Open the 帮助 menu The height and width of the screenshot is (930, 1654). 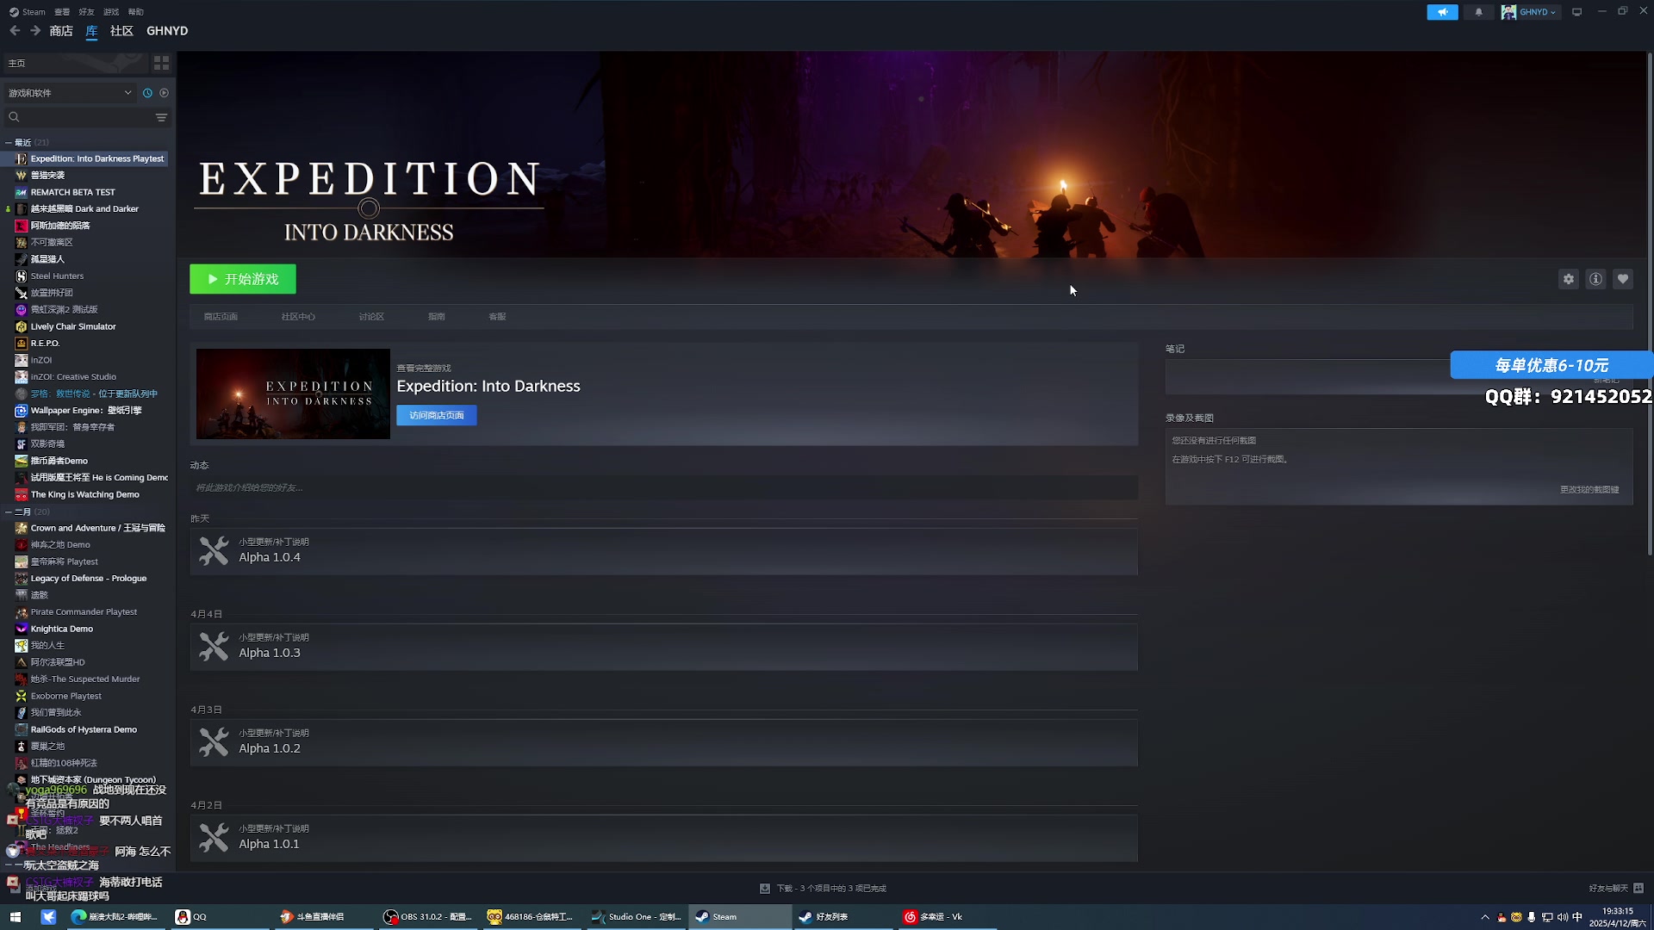[136, 12]
